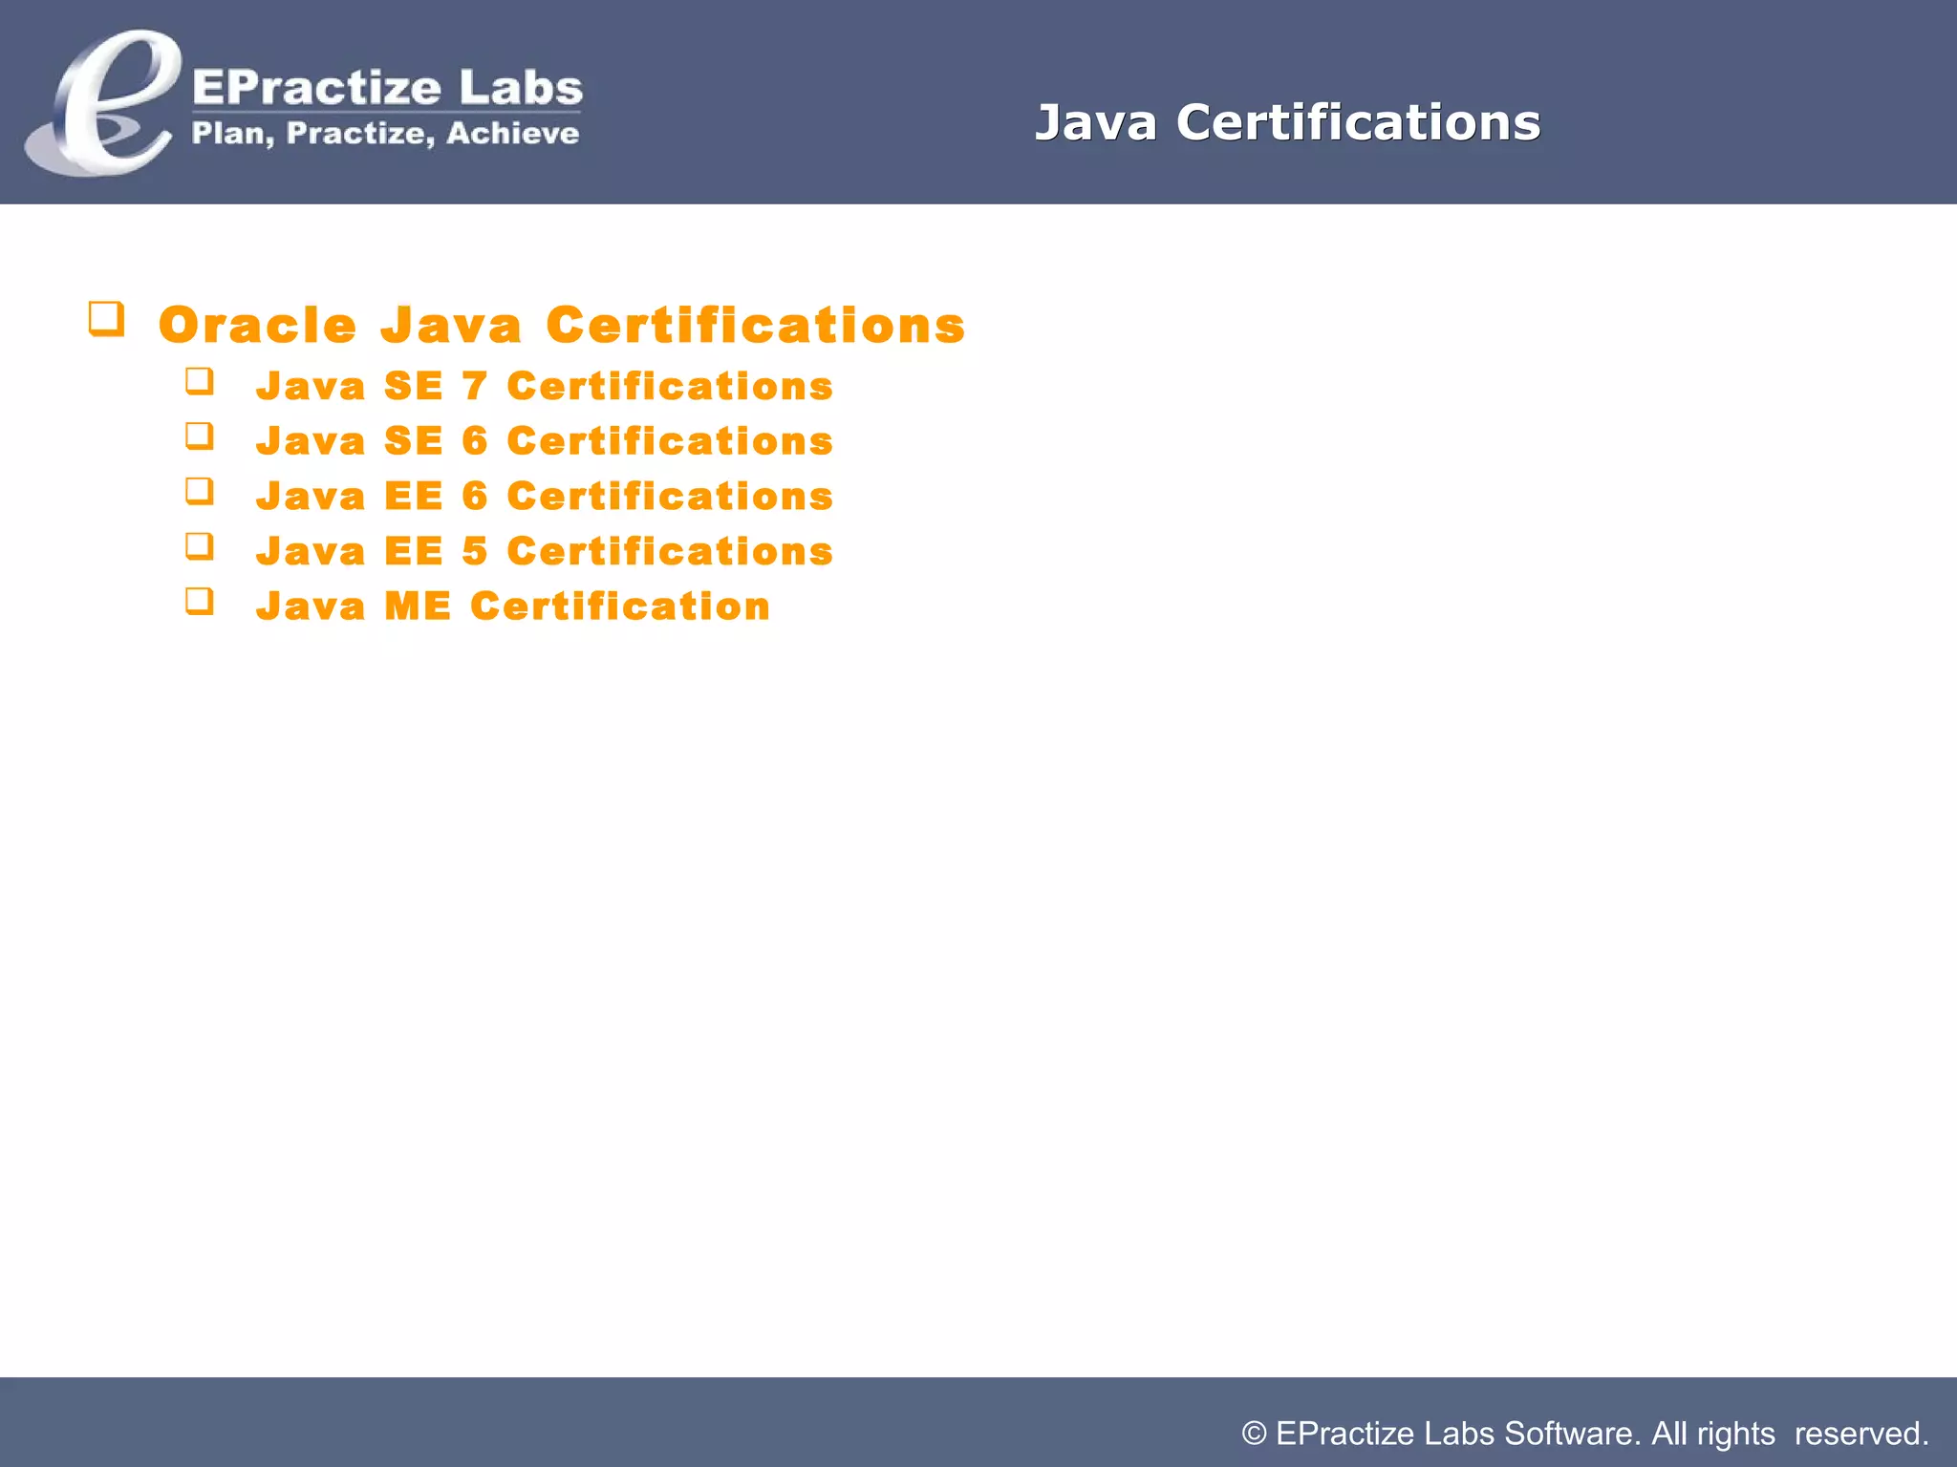The width and height of the screenshot is (1957, 1467).
Task: Click the bullet box beside Java SE 6 Certifications
Action: 200,436
